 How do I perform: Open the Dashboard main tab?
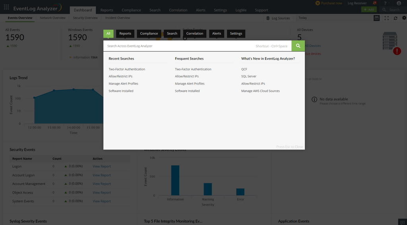pos(83,10)
